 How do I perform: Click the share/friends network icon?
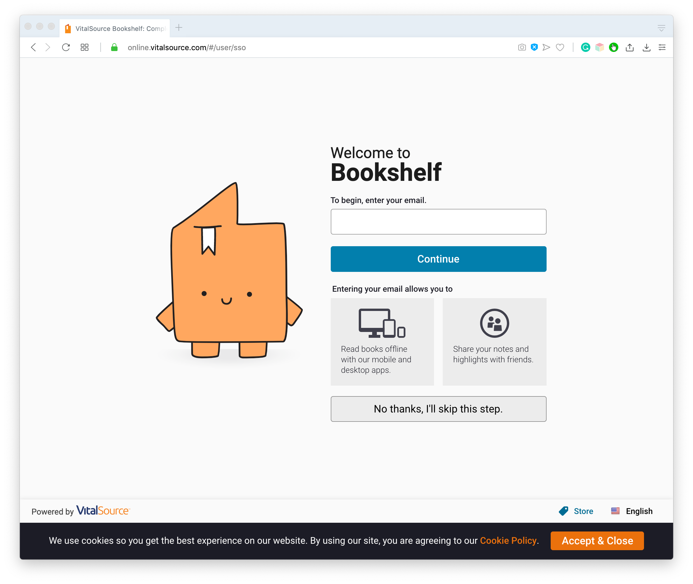click(494, 323)
